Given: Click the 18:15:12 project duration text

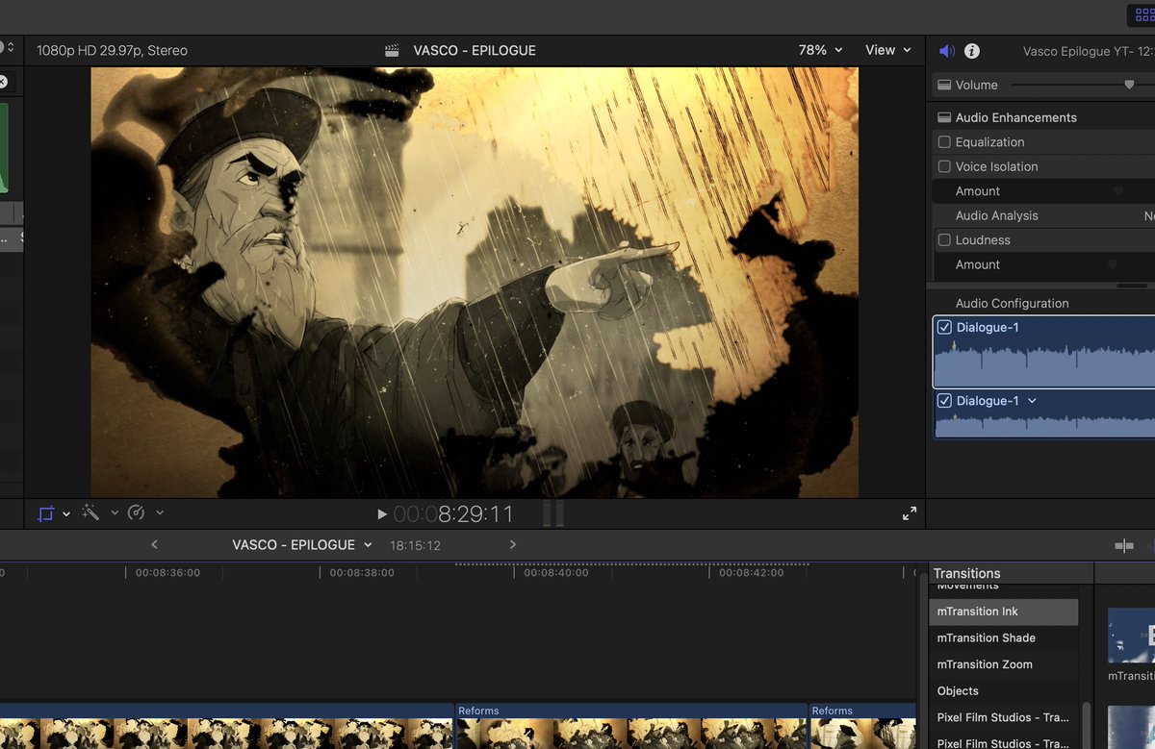Looking at the screenshot, I should pos(415,545).
